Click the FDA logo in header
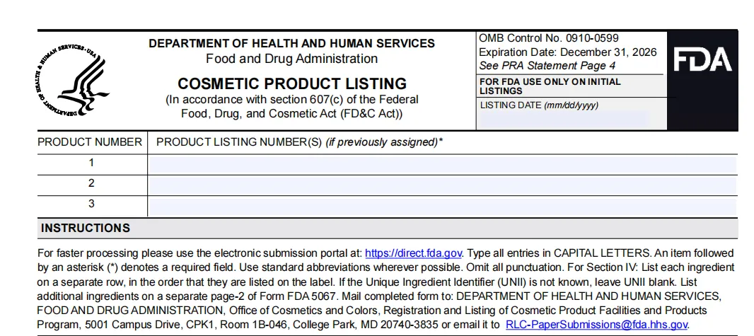The image size is (754, 336). [702, 61]
